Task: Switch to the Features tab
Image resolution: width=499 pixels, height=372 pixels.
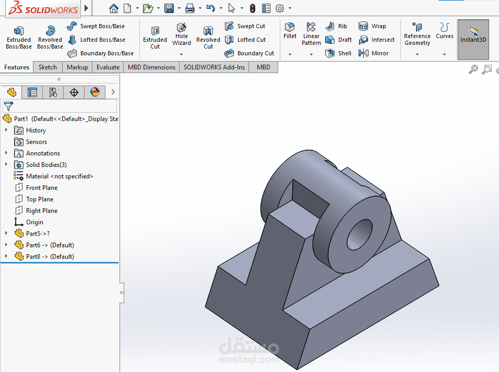Action: [x=17, y=67]
